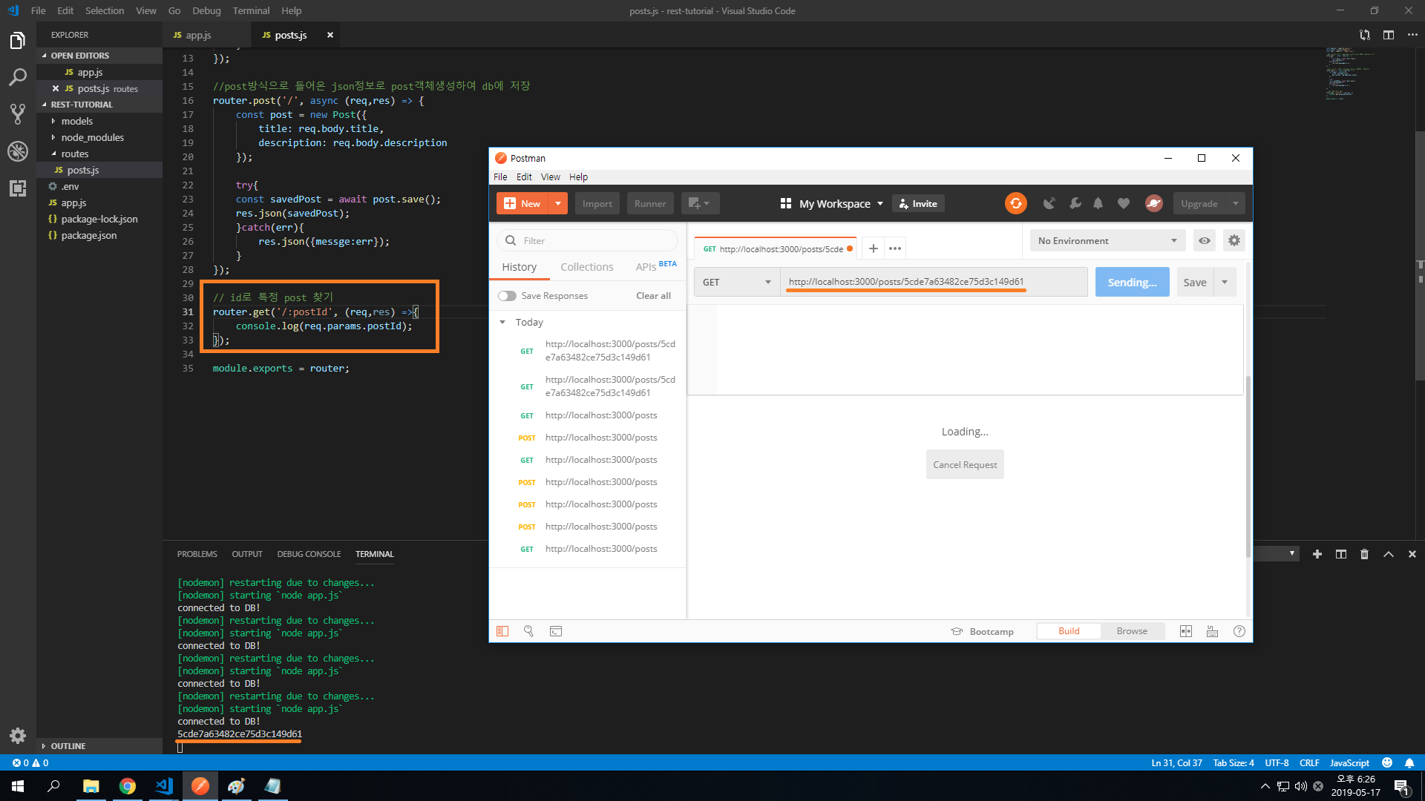Viewport: 1425px width, 801px height.
Task: Add a new terminal with the plus icon
Action: click(1317, 554)
